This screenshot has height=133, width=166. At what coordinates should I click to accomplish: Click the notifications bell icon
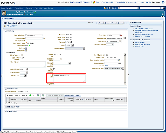pyautogui.click(x=104, y=8)
